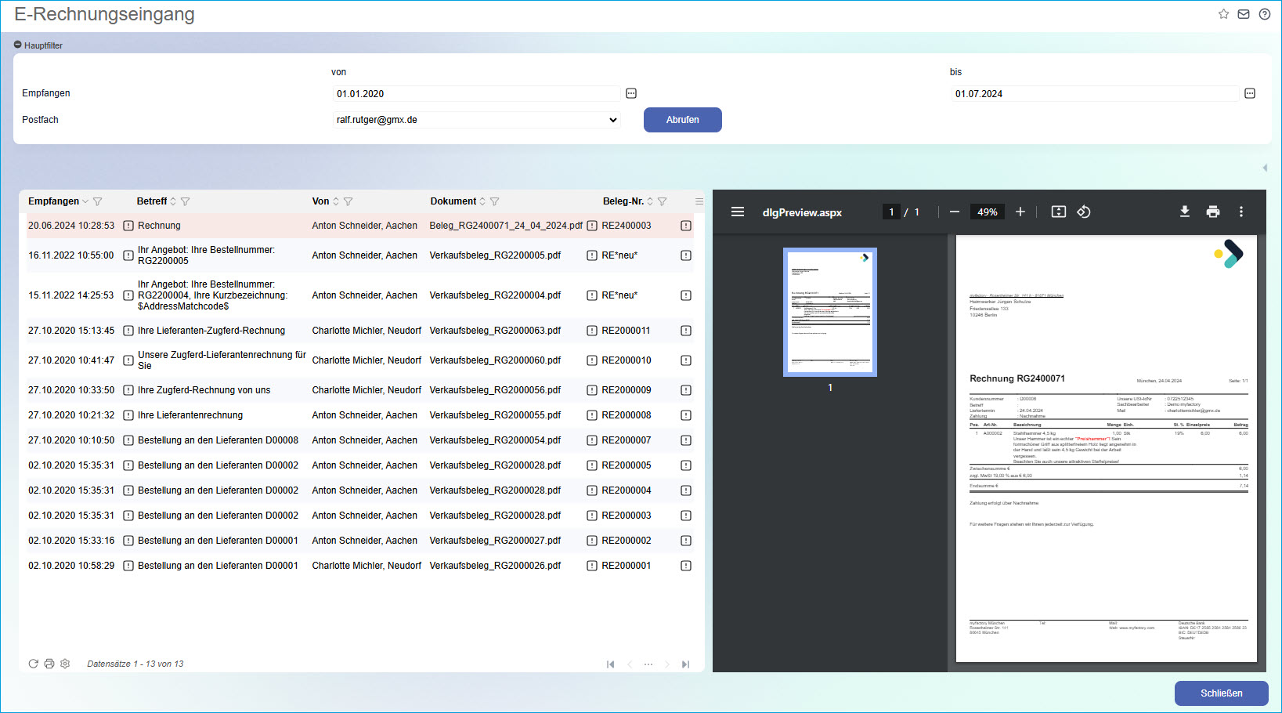Edit PDF page number field

point(891,212)
